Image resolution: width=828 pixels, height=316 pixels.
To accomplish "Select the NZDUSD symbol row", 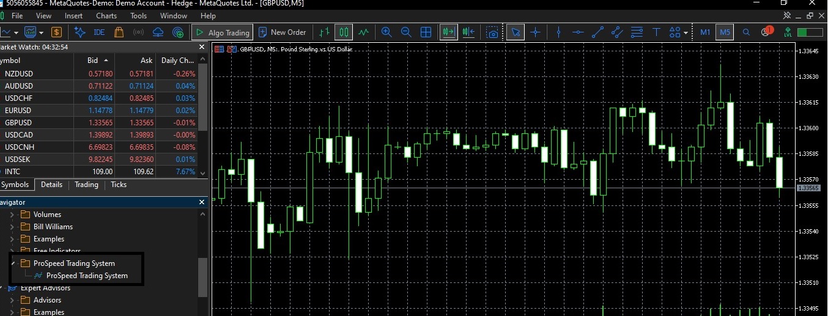I will 99,74.
